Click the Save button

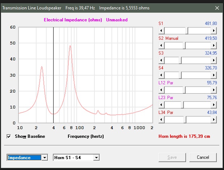[172, 157]
